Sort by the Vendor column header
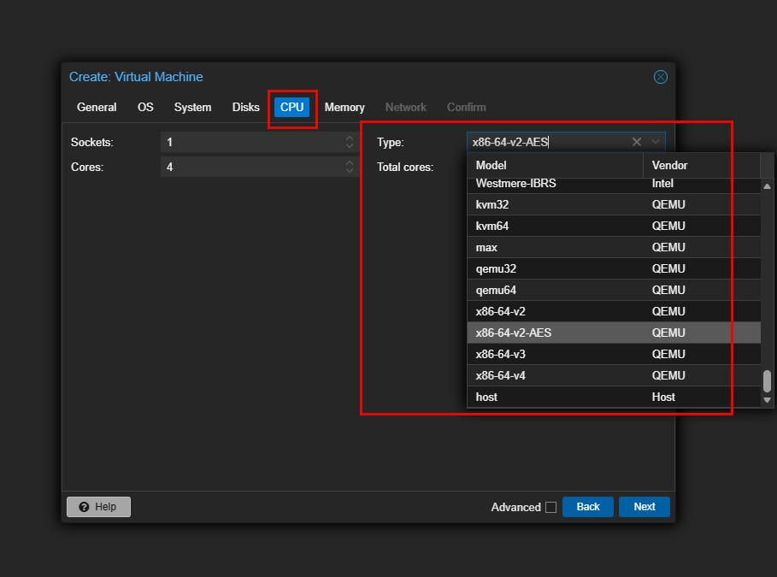The height and width of the screenshot is (577, 777). pos(702,165)
